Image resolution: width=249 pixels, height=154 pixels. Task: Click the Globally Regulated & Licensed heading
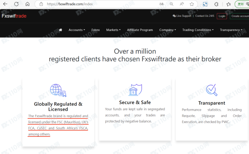tap(58, 107)
